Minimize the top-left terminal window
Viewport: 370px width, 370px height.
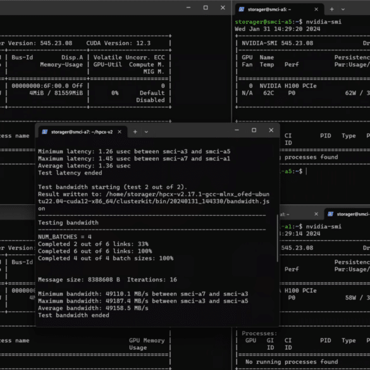pyautogui.click(x=188, y=8)
